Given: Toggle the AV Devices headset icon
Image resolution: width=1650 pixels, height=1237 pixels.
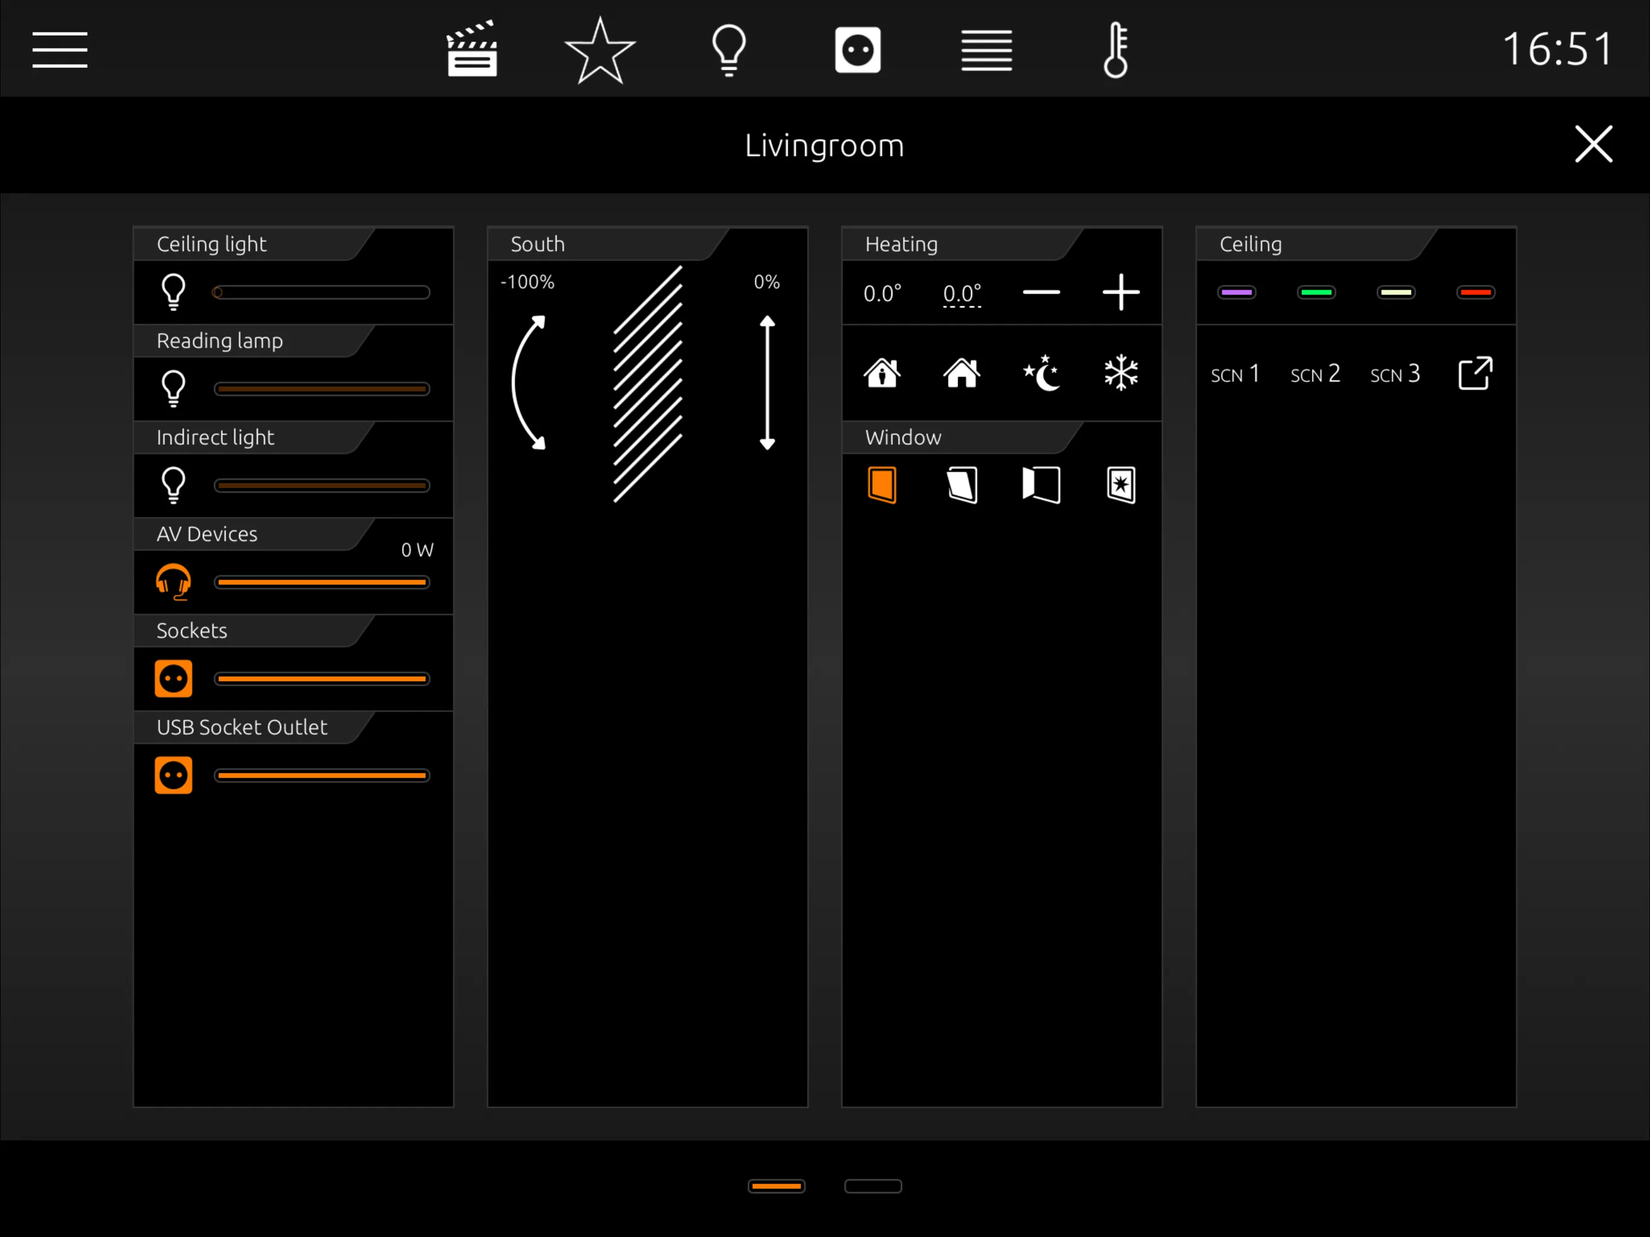Looking at the screenshot, I should (174, 582).
